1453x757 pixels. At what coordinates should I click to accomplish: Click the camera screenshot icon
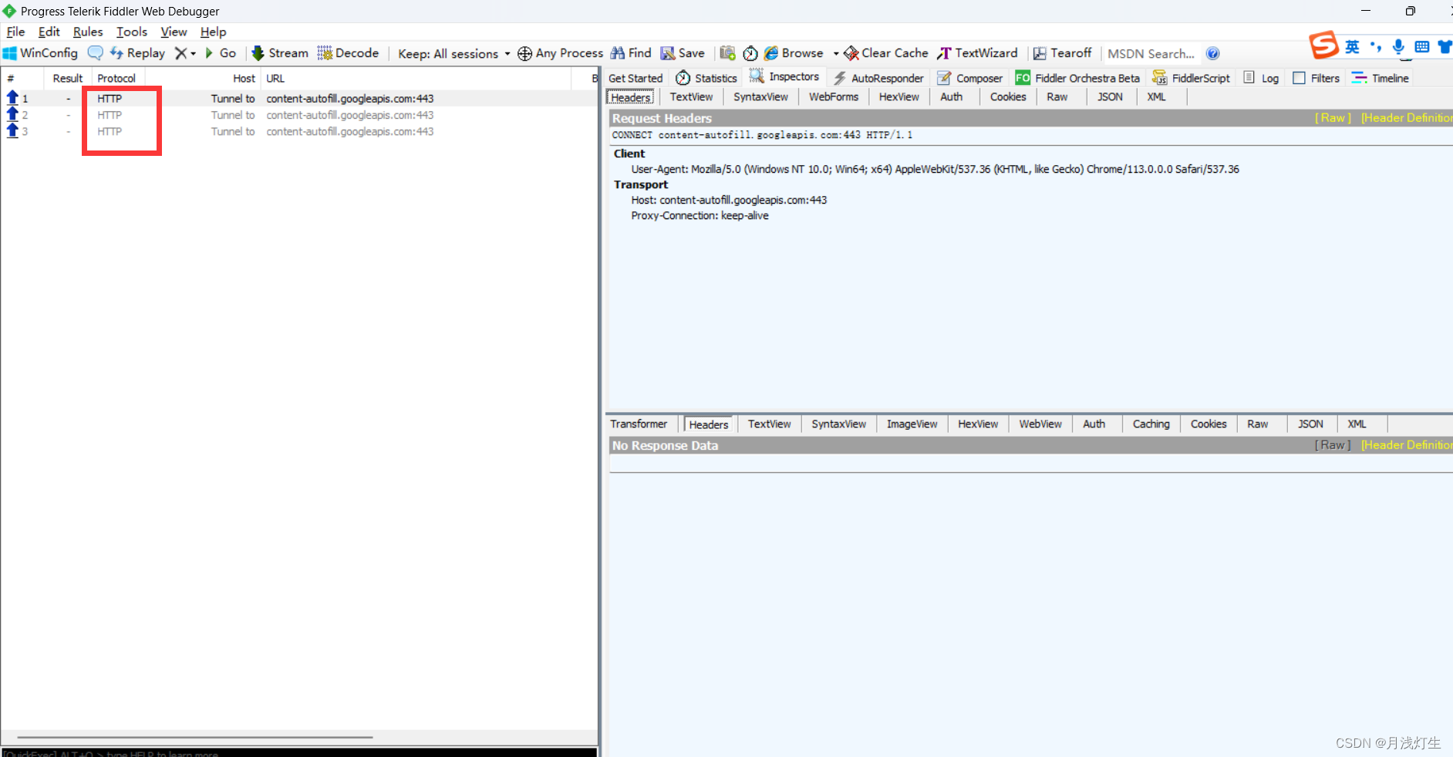pos(727,53)
